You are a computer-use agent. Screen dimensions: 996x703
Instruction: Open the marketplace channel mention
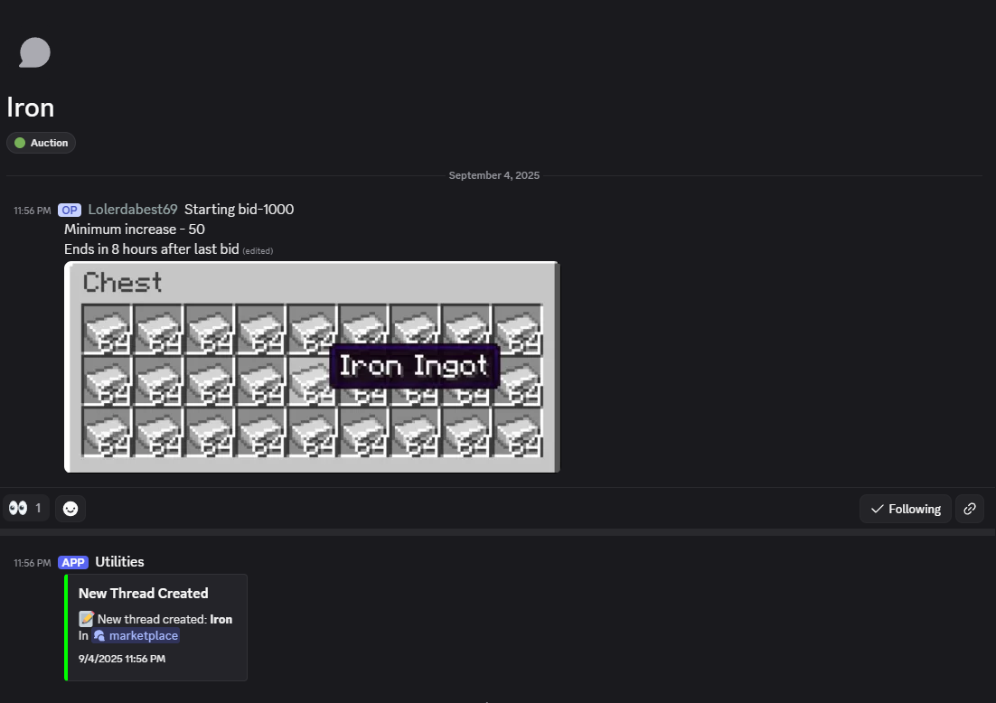coord(136,635)
